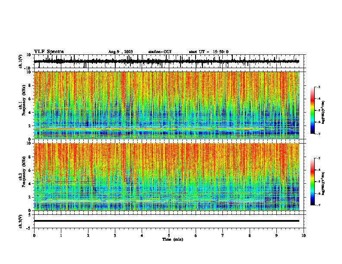
Task: Click time axis tick label "7"
Action: coord(223,236)
